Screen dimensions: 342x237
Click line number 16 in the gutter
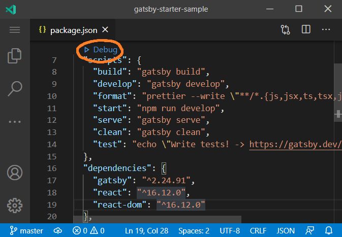tap(52, 168)
